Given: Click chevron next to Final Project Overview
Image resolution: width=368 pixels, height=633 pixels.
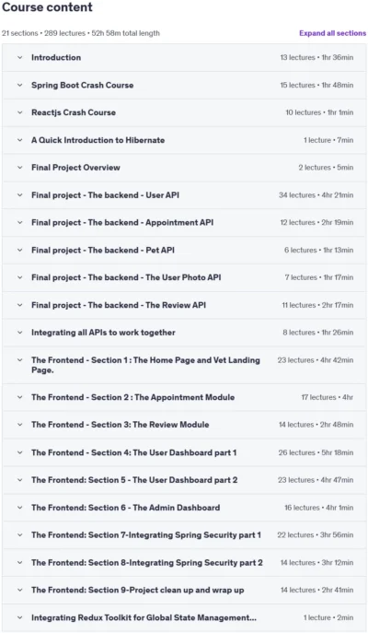Looking at the screenshot, I should [19, 168].
